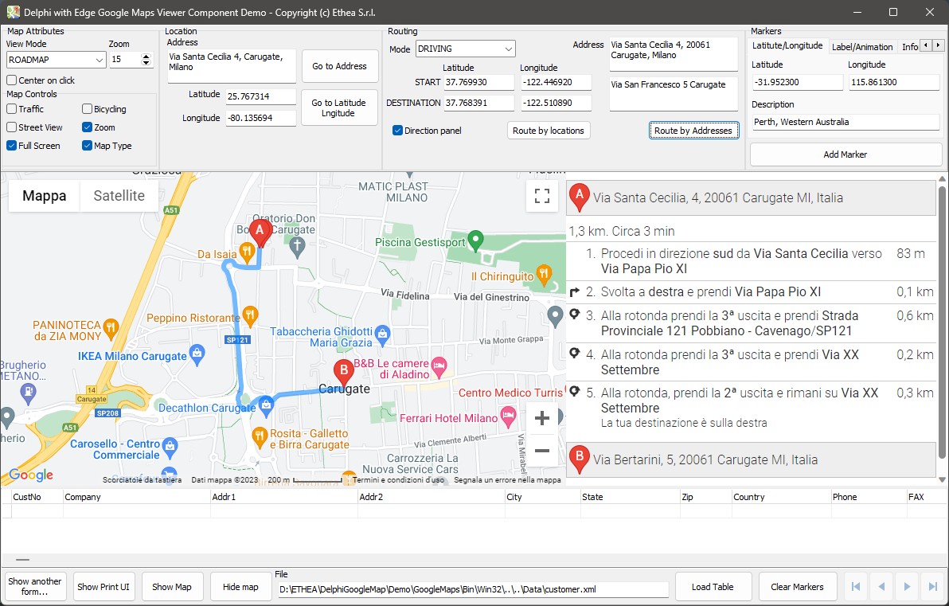Click the B&B Le camere di Aladino pin
The height and width of the screenshot is (606, 949).
pyautogui.click(x=439, y=366)
